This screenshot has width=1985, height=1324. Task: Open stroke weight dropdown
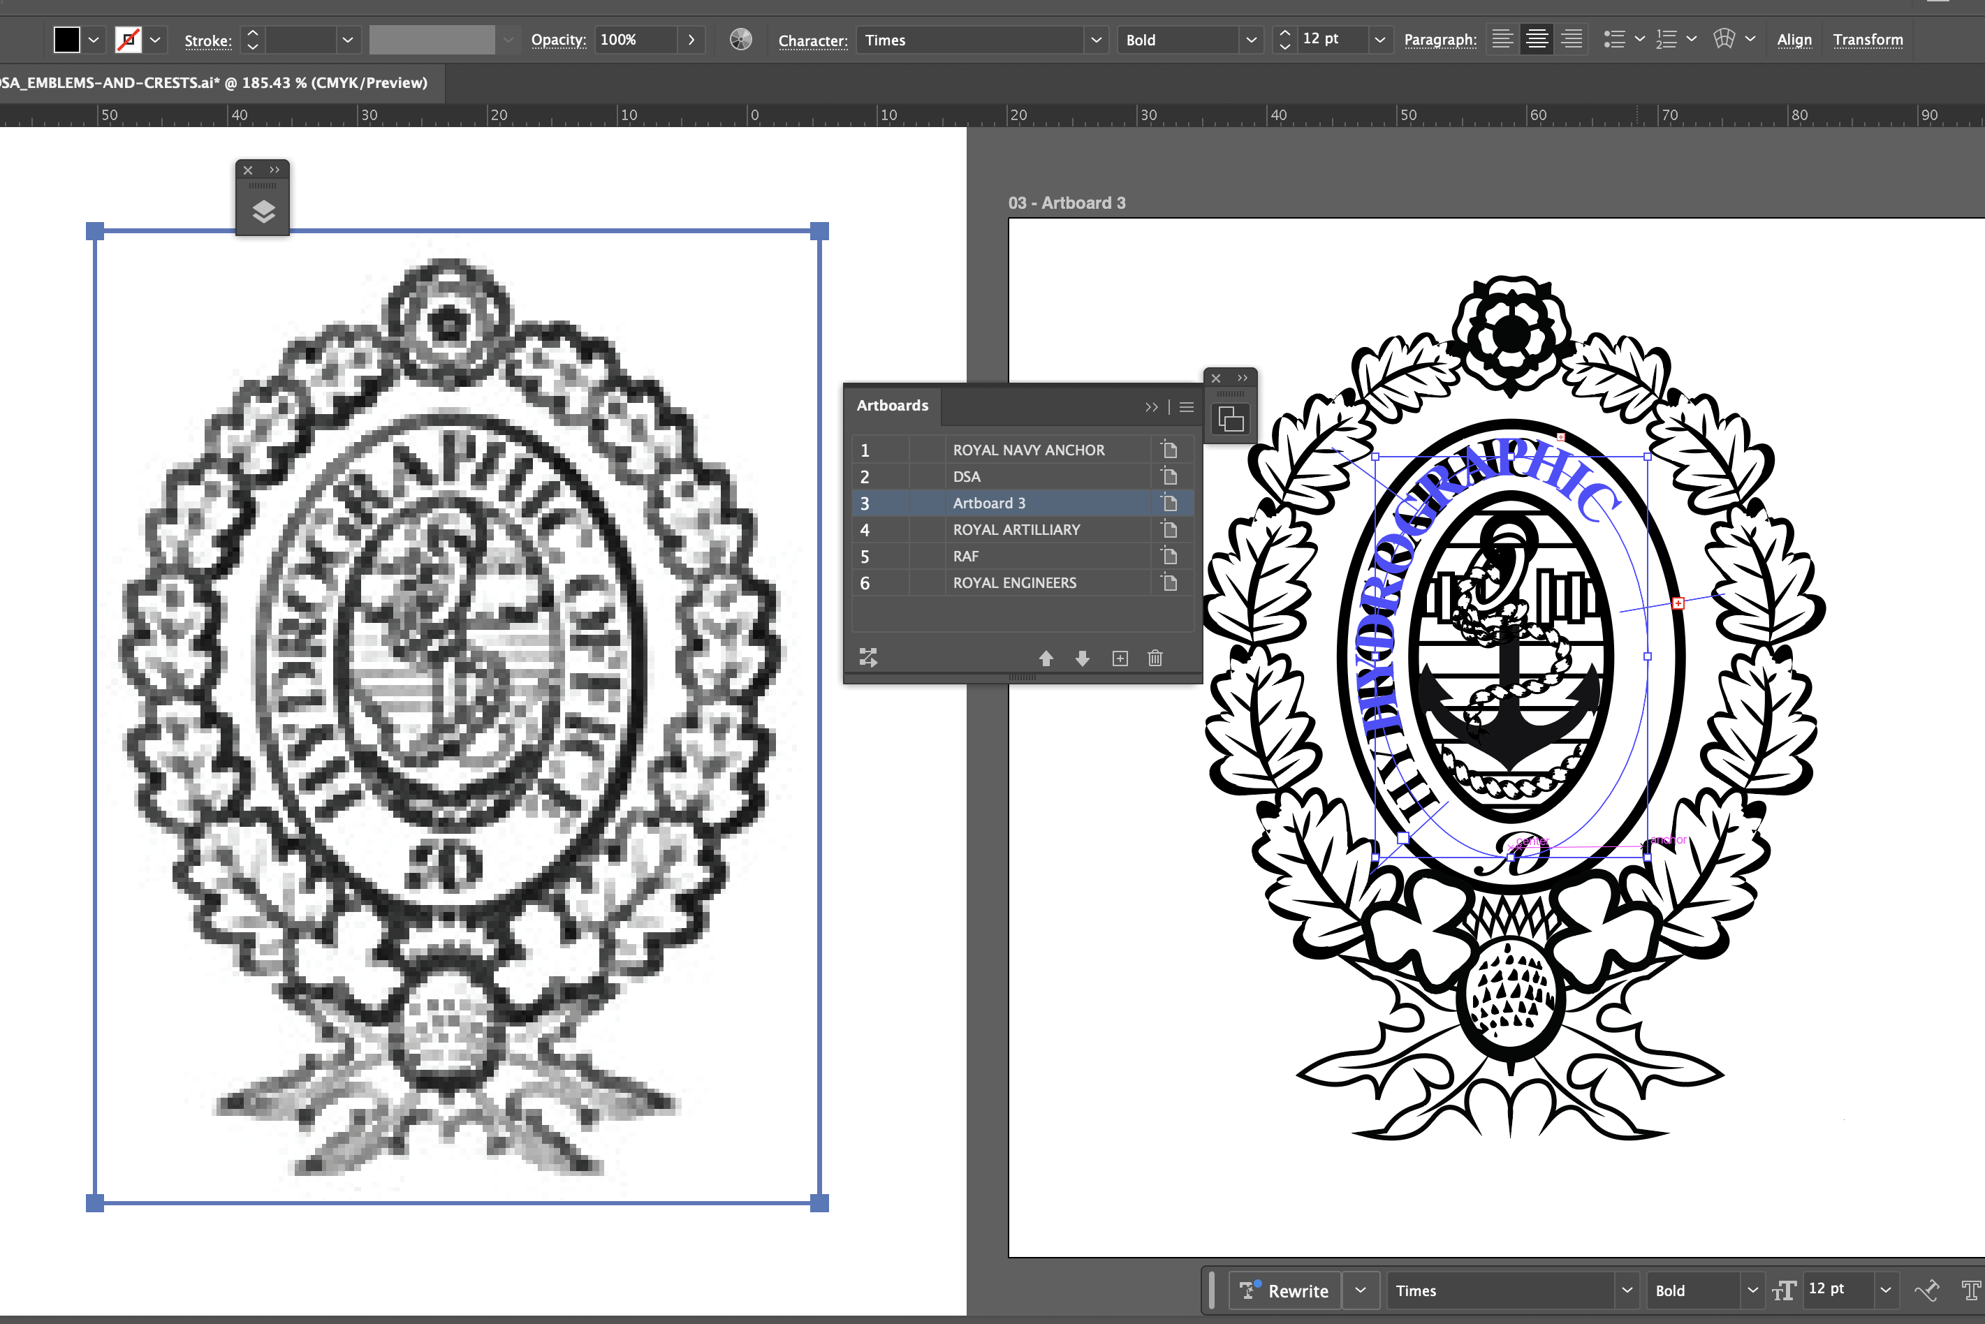tap(347, 41)
